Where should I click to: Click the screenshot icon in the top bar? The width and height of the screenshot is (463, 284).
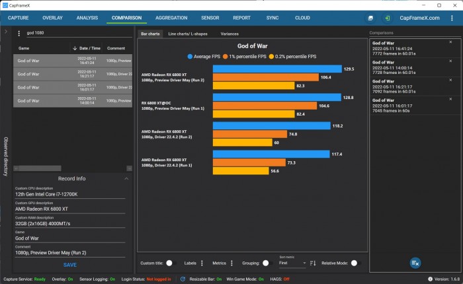pos(370,18)
